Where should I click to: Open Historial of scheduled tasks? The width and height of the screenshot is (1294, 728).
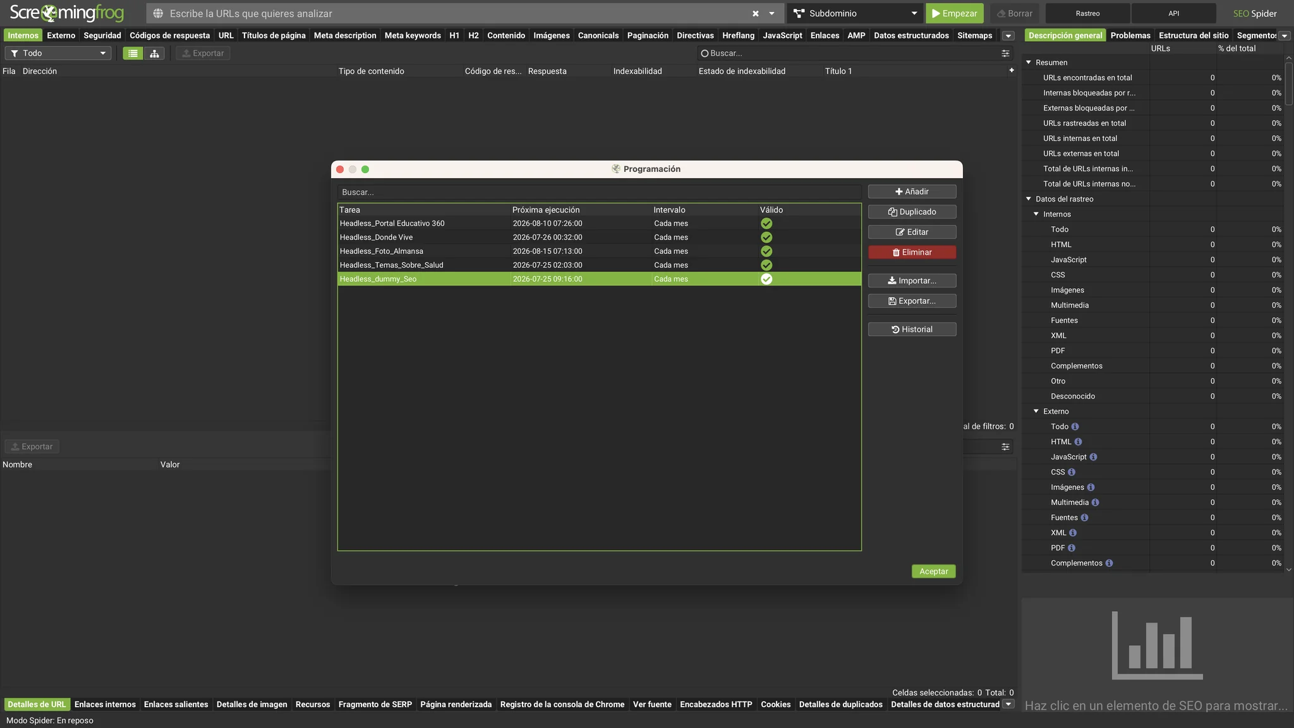[912, 329]
